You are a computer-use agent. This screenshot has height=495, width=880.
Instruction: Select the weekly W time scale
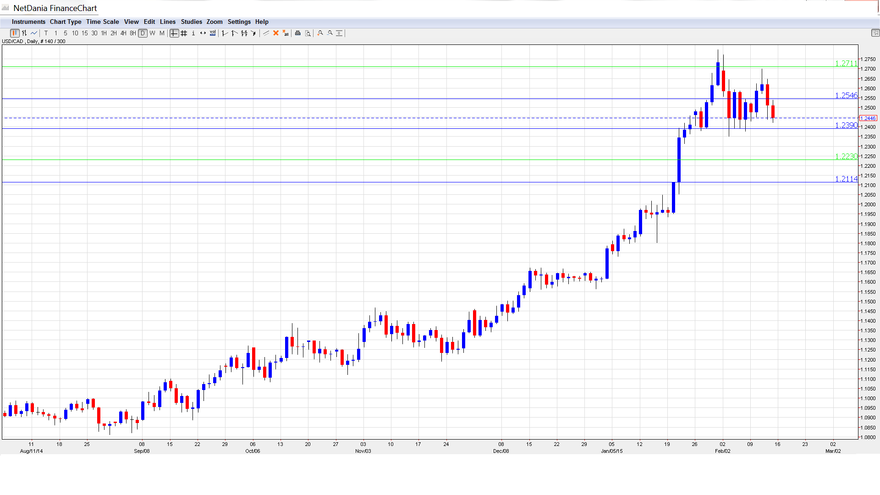[152, 33]
